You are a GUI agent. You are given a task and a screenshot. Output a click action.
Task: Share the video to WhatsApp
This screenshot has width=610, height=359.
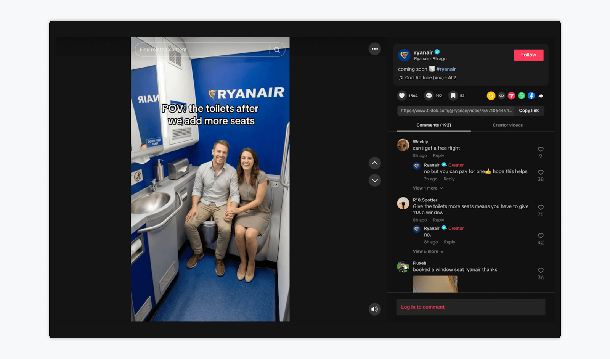pyautogui.click(x=522, y=96)
